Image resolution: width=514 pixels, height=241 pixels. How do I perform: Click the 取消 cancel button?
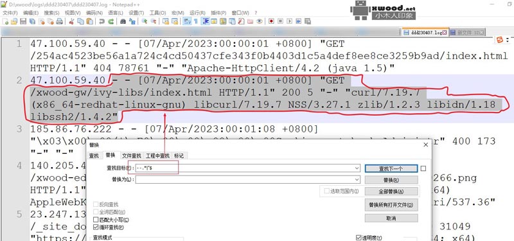click(391, 218)
